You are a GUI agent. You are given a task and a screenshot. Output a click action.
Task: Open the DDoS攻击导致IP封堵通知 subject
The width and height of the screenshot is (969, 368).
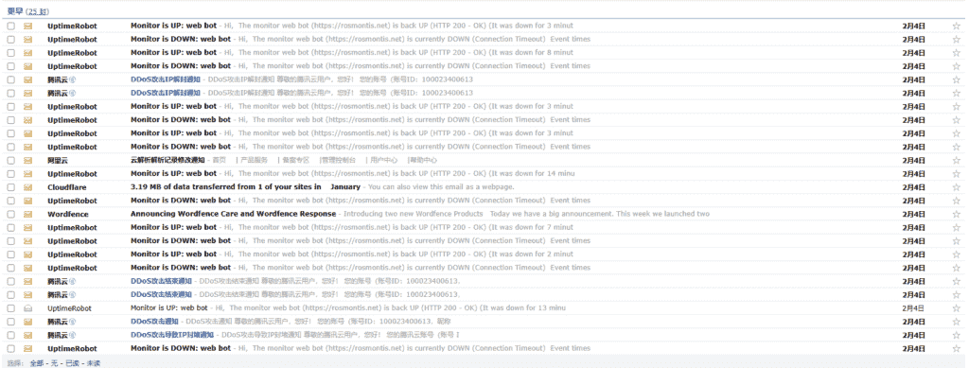point(172,335)
